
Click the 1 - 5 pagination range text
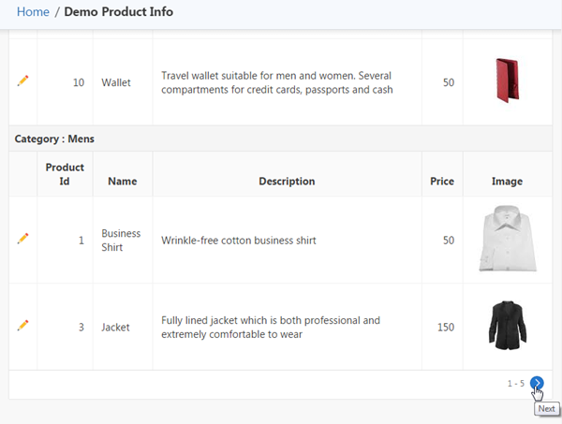pos(515,384)
